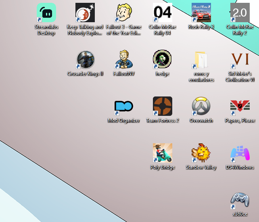Image resolution: width=259 pixels, height=222 pixels.
Task: Click the "Mod Organizer" label text
Action: click(x=124, y=120)
